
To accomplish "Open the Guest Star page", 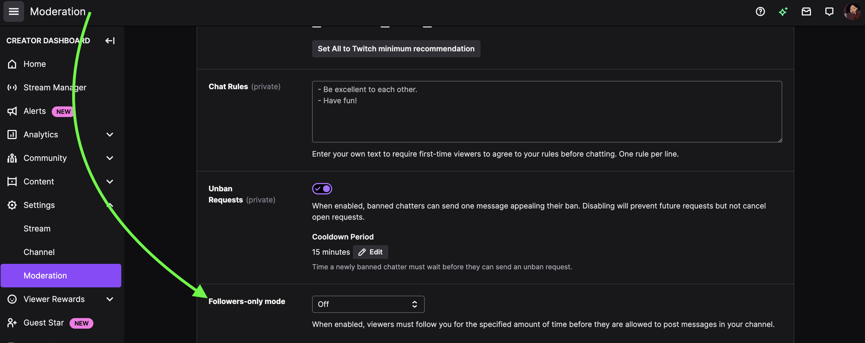I will click(44, 323).
